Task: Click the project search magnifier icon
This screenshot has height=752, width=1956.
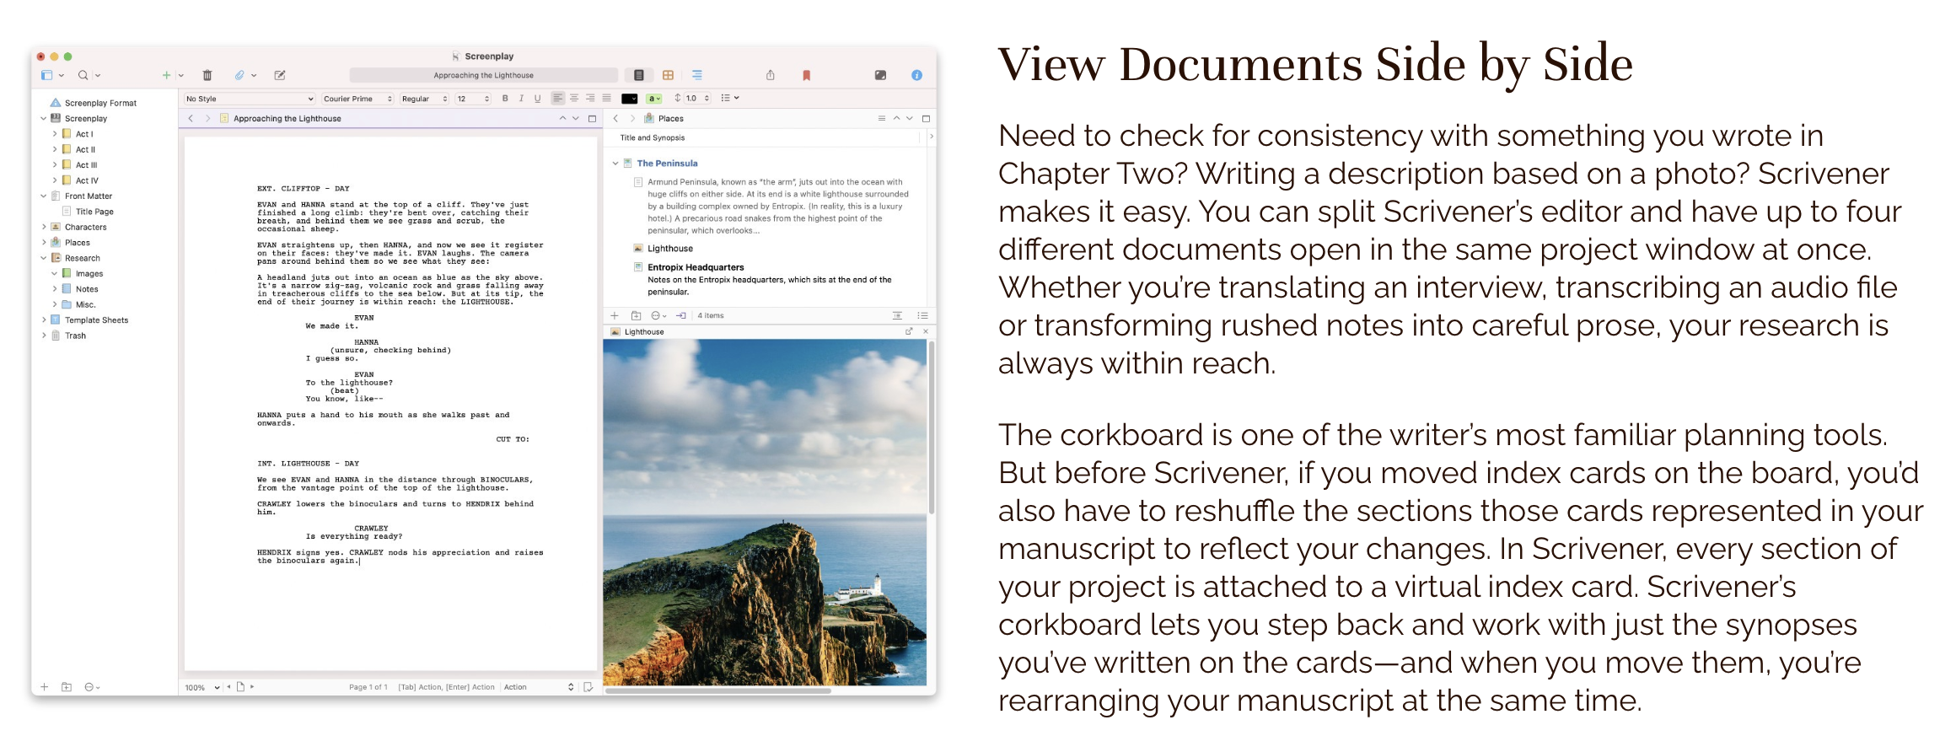Action: (x=83, y=75)
